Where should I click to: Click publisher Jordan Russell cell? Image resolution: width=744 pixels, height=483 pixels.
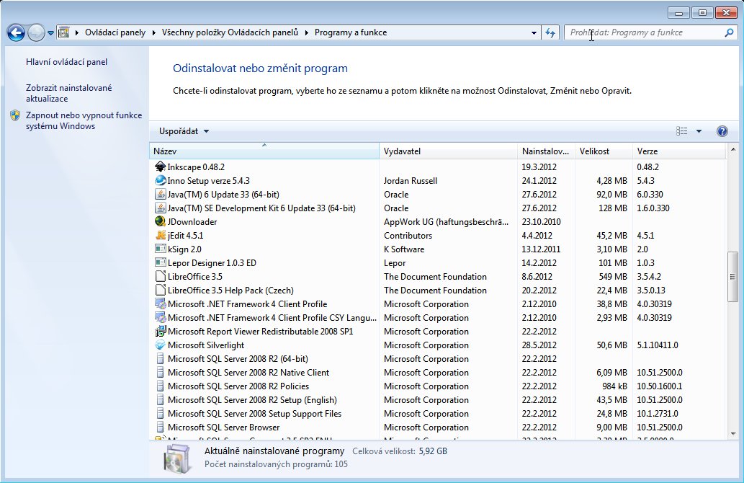tap(411, 181)
